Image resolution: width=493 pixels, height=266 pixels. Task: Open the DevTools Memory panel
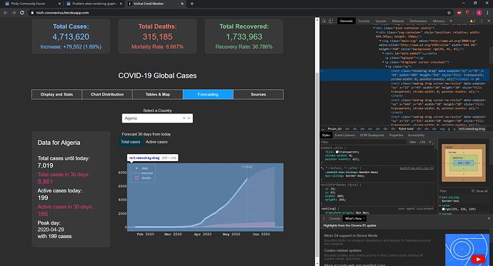pyautogui.click(x=438, y=21)
